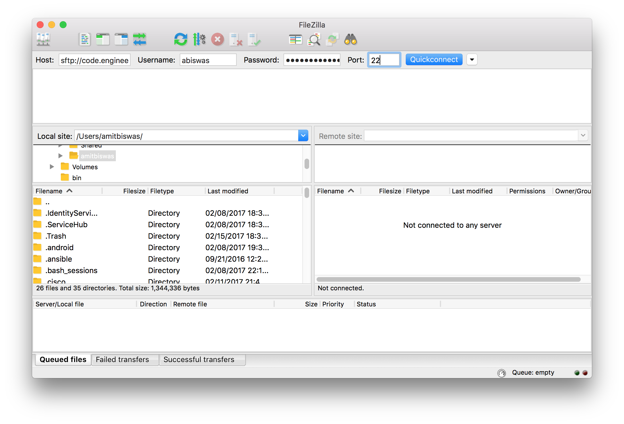This screenshot has width=624, height=424.
Task: Search remote files with binoculars icon
Action: 351,39
